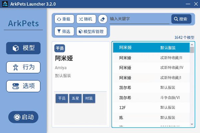Click the 时装 skin tag
The image size is (200, 133).
(x=89, y=98)
